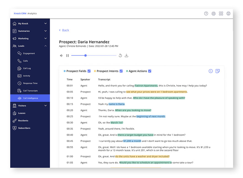Click the Speaker column header
Screen dimensions: 243x178
click(85, 80)
